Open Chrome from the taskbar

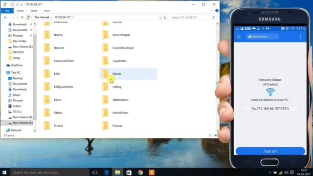tap(140, 173)
